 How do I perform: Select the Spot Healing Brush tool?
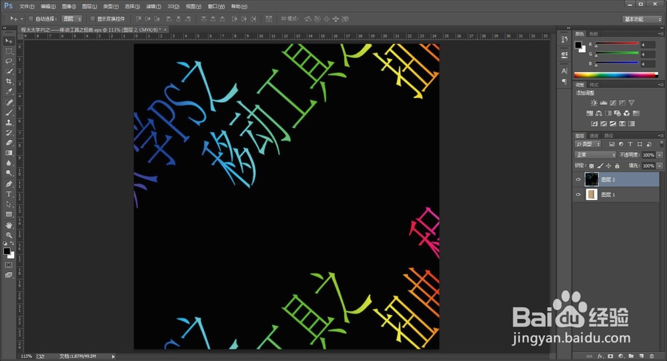(x=9, y=103)
